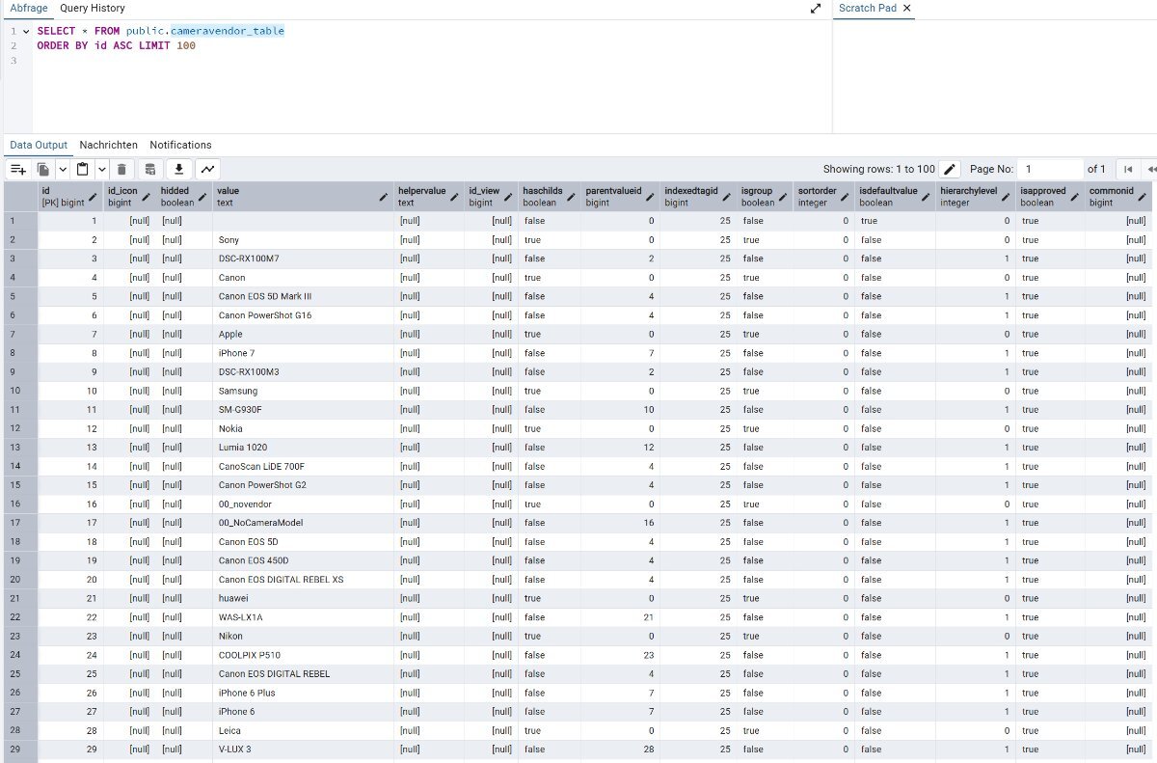Click the edit pencil in isapproved column header
The image size is (1157, 763).
(1075, 197)
